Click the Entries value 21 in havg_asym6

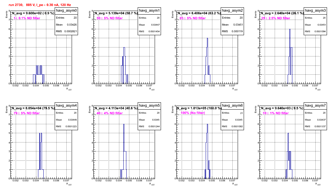point(241,113)
